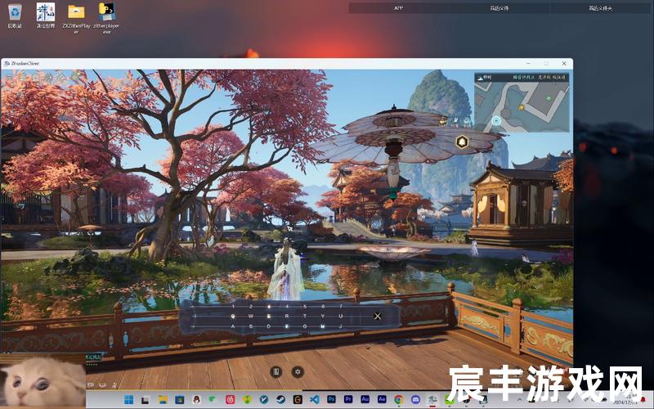Open the zither settings gear icon
Viewport: 654px width, 409px height.
(x=298, y=371)
